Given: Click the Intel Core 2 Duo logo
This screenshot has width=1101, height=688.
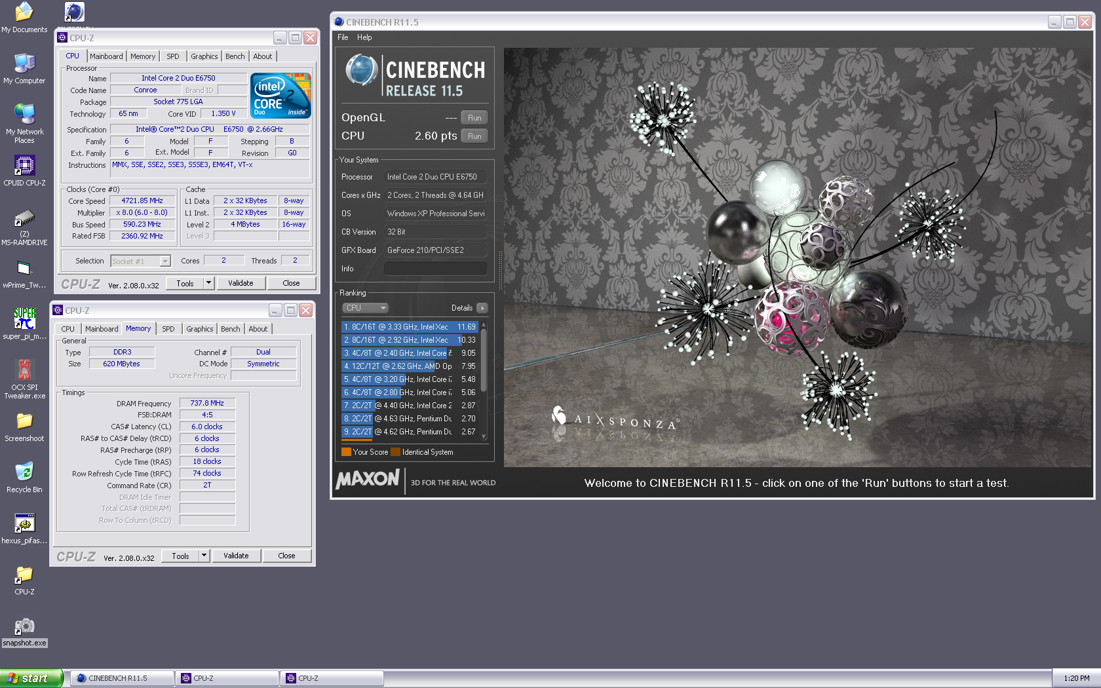Looking at the screenshot, I should coord(280,96).
